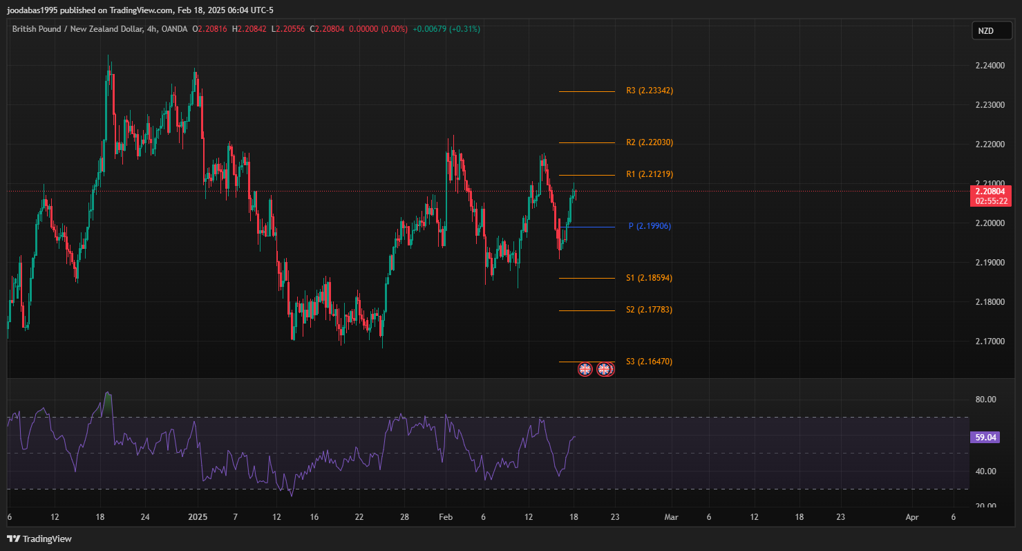Select the S1 (2.18594) support label
Screen dimensions: 1022x551
[649, 278]
